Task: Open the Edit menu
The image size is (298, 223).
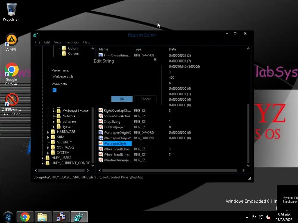Action: (47, 42)
